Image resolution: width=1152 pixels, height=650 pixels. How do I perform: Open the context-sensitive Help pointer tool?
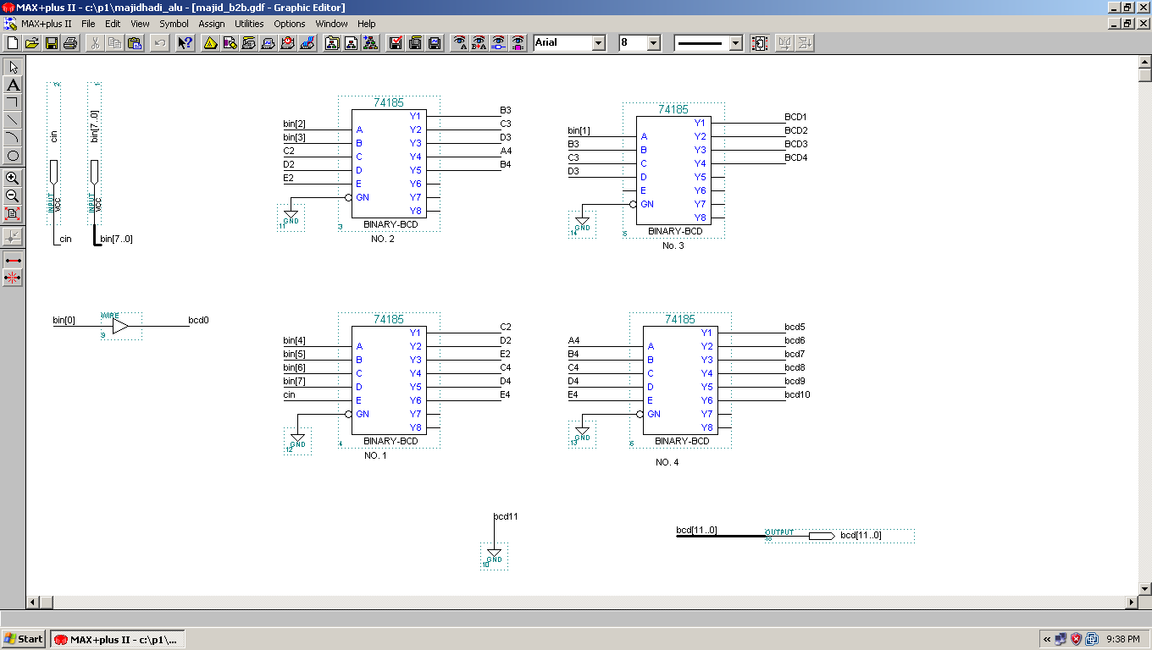pyautogui.click(x=185, y=42)
